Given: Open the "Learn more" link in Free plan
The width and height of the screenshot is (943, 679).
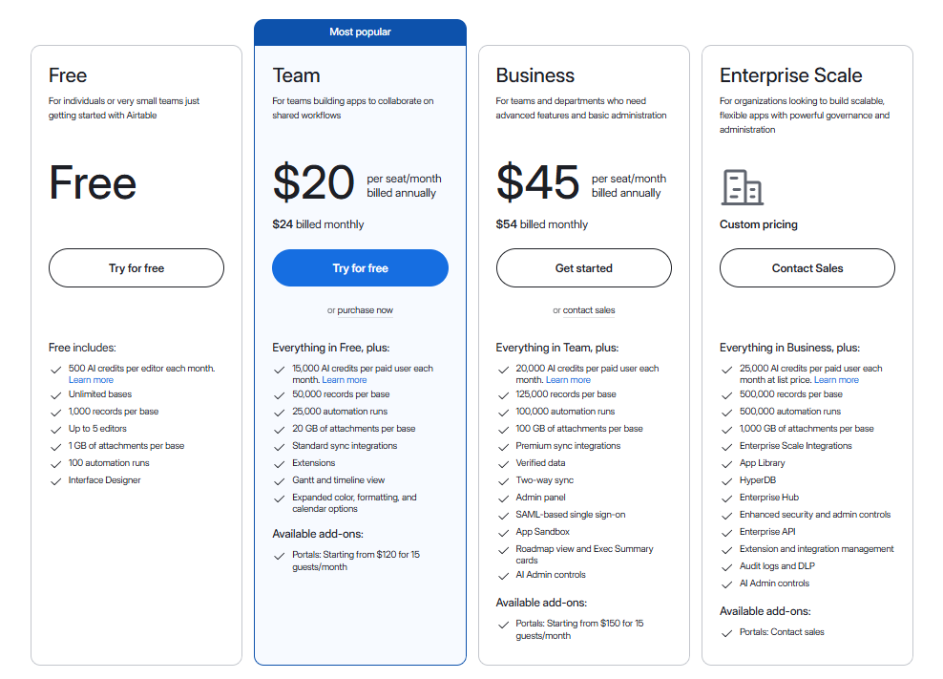Looking at the screenshot, I should pyautogui.click(x=91, y=379).
